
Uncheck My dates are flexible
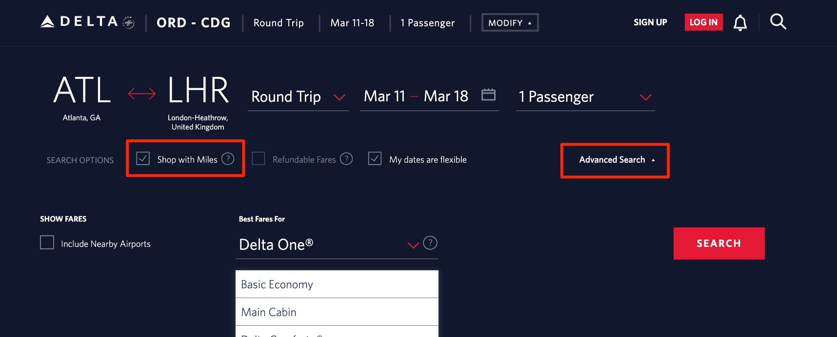point(375,158)
